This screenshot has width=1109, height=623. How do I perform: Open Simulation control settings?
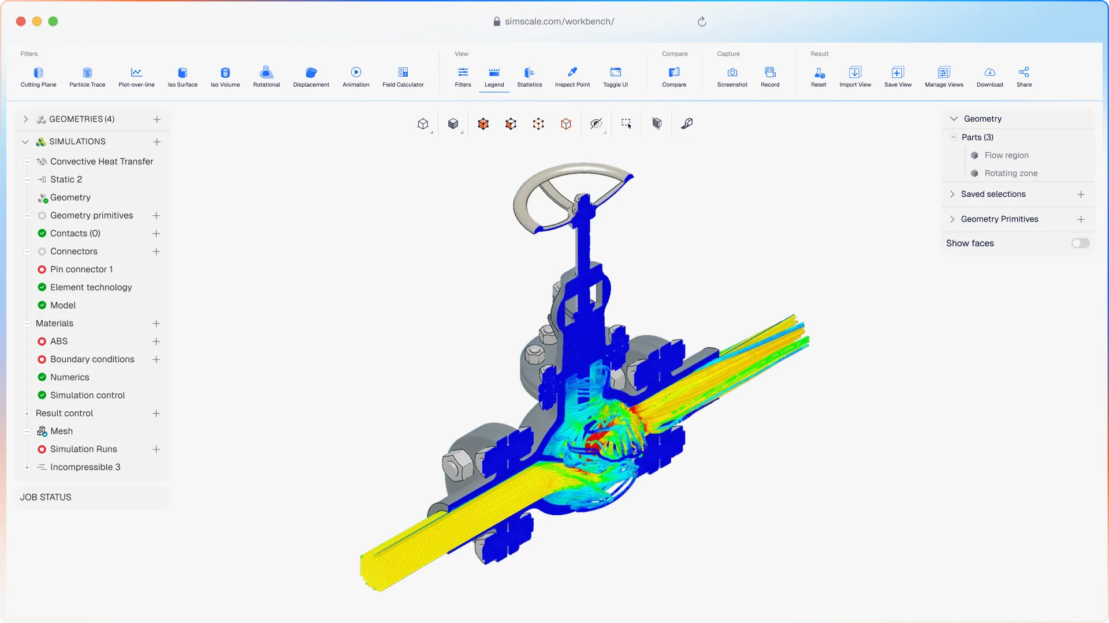click(87, 395)
